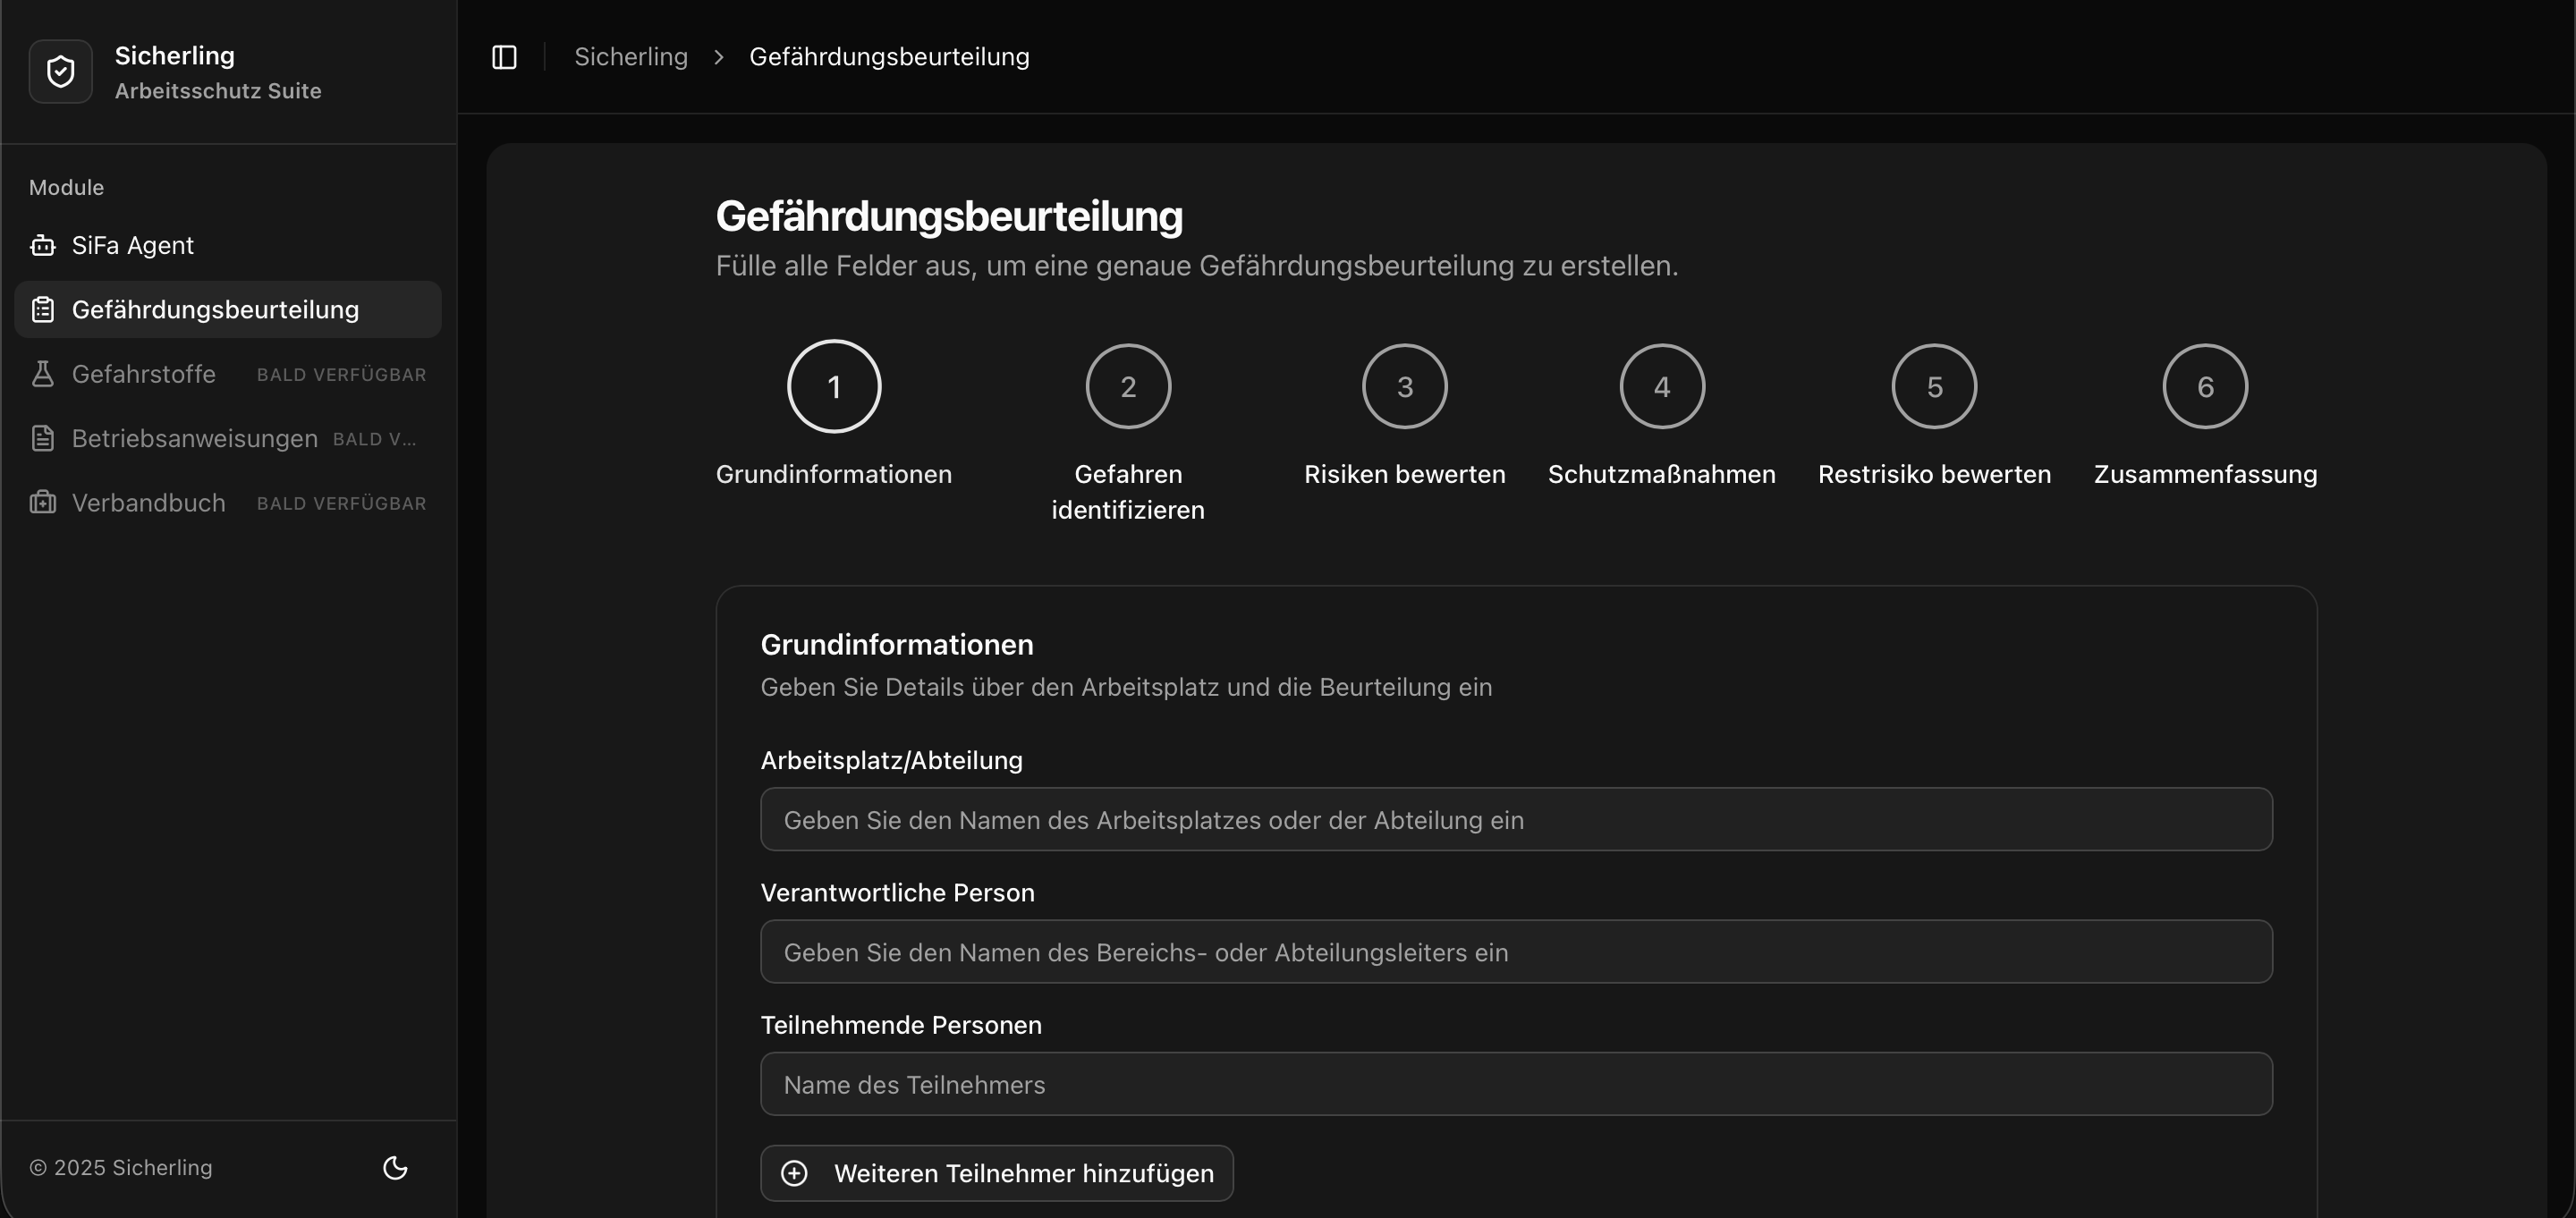Toggle the sidebar panel icon

point(504,57)
